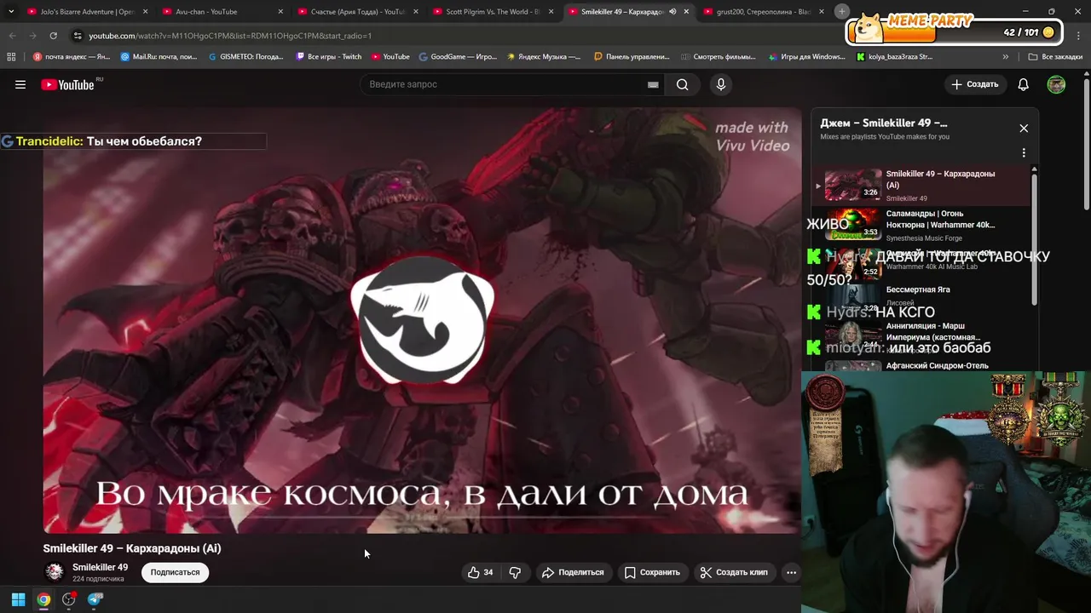The width and height of the screenshot is (1091, 613).
Task: Open the Mail.Ru bookmark
Action: click(159, 57)
